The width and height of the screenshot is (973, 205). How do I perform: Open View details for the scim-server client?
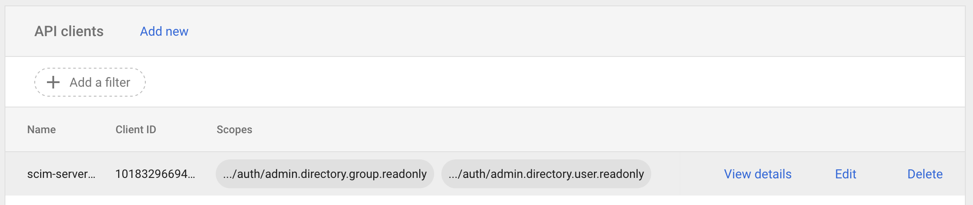click(758, 174)
